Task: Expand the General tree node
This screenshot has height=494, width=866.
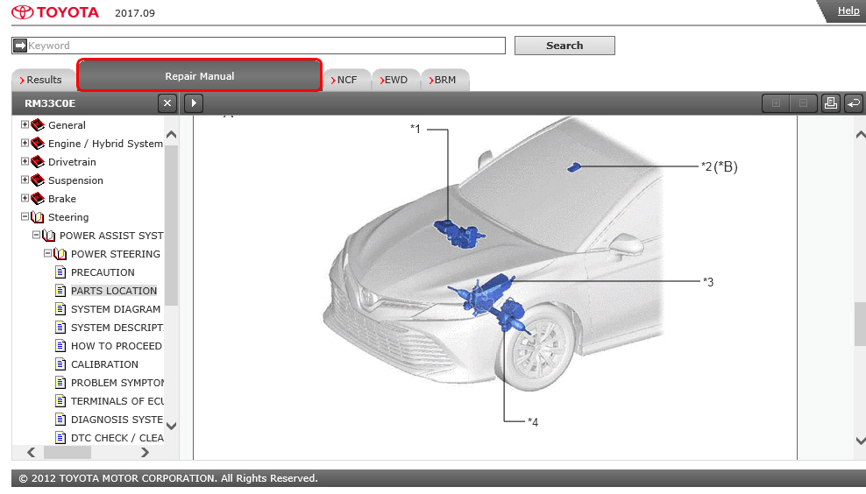Action: tap(25, 124)
